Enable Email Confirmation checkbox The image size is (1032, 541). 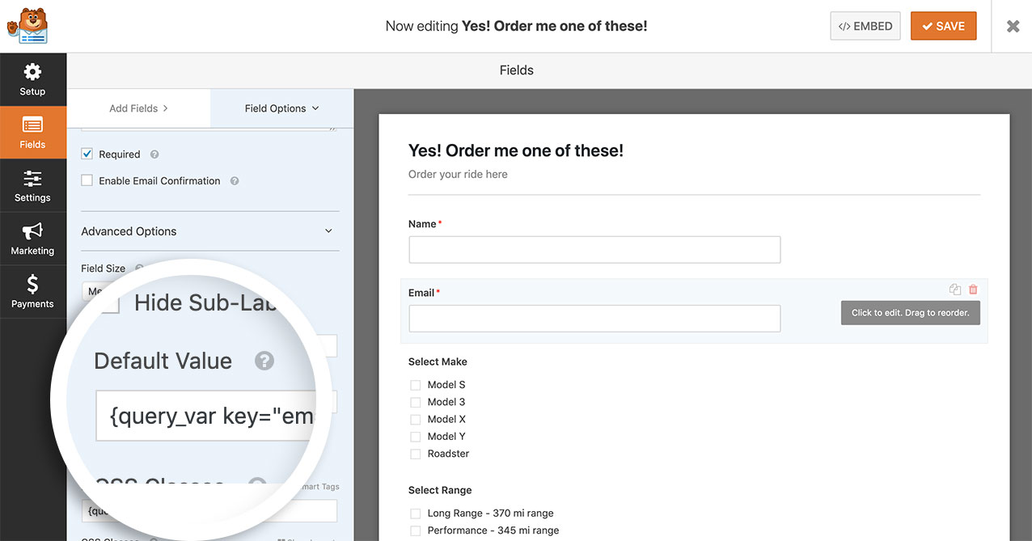tap(87, 180)
